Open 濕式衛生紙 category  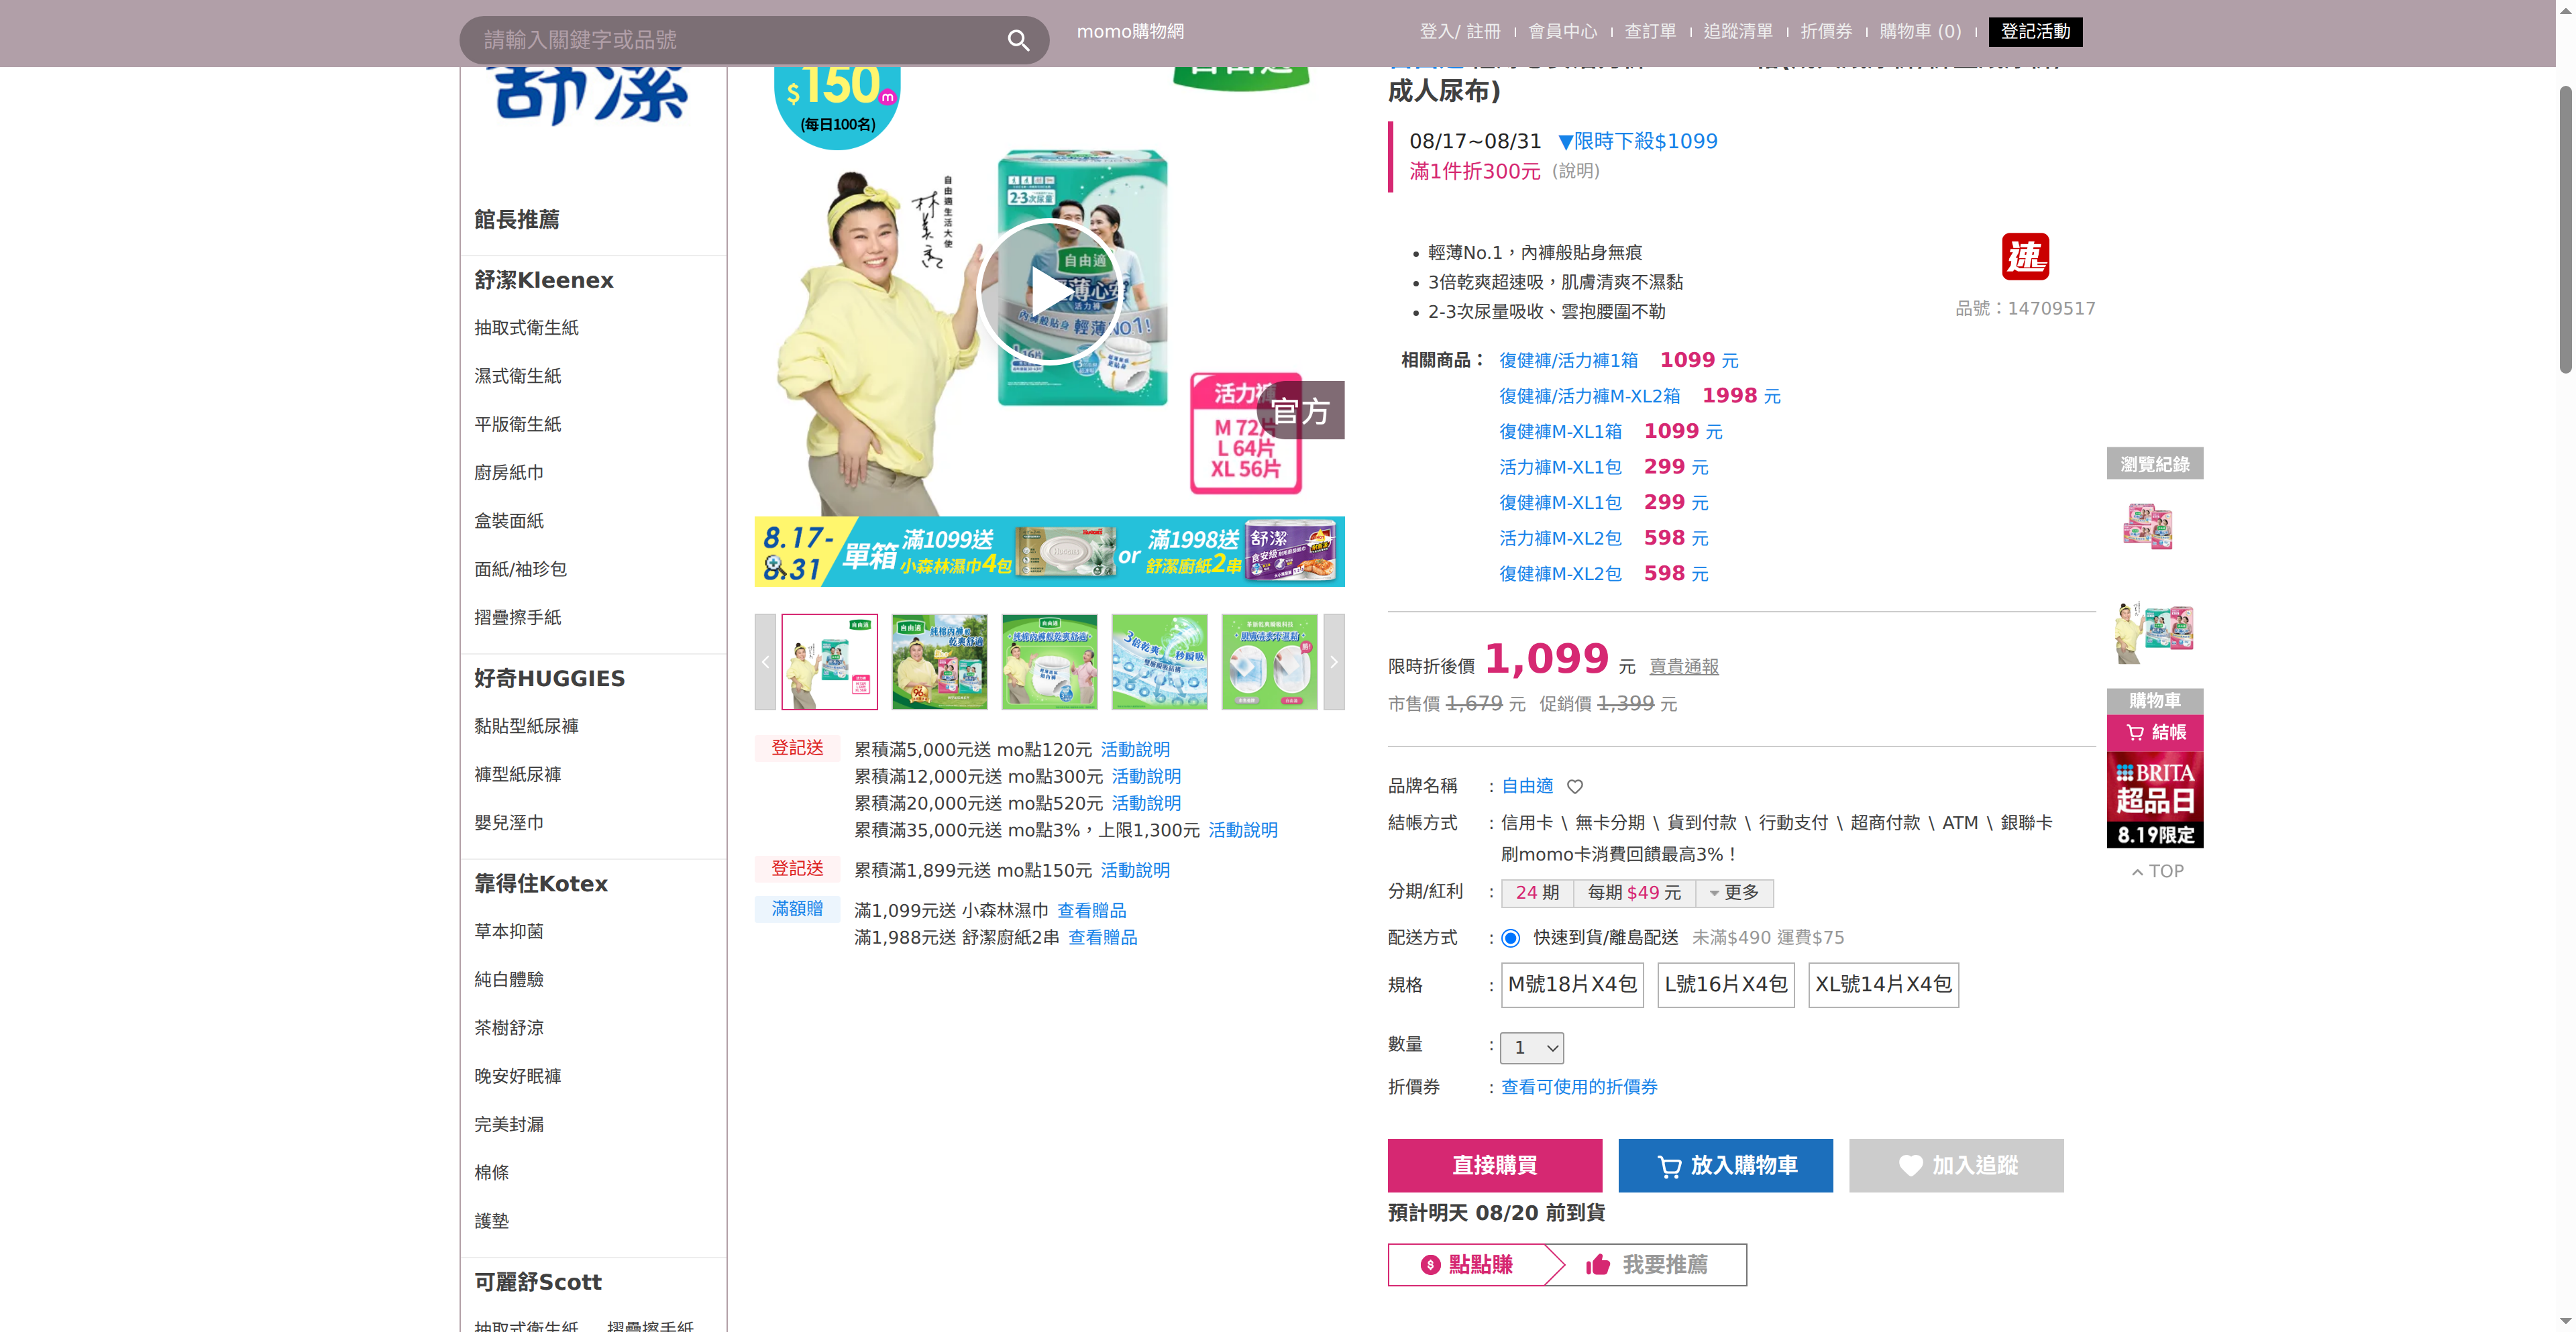click(517, 376)
